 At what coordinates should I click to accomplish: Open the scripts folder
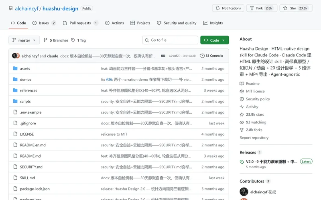point(25,102)
